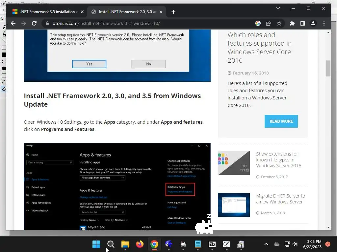Open 'Show extensions for known file types' article
This screenshot has height=252, width=337.
pyautogui.click(x=278, y=160)
